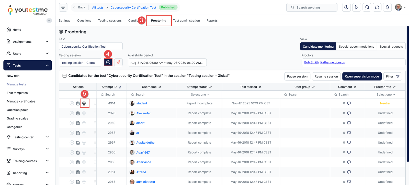
Task: Open the Testing sessions tab
Action: coord(110,21)
